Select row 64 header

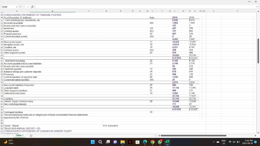click(2, 58)
